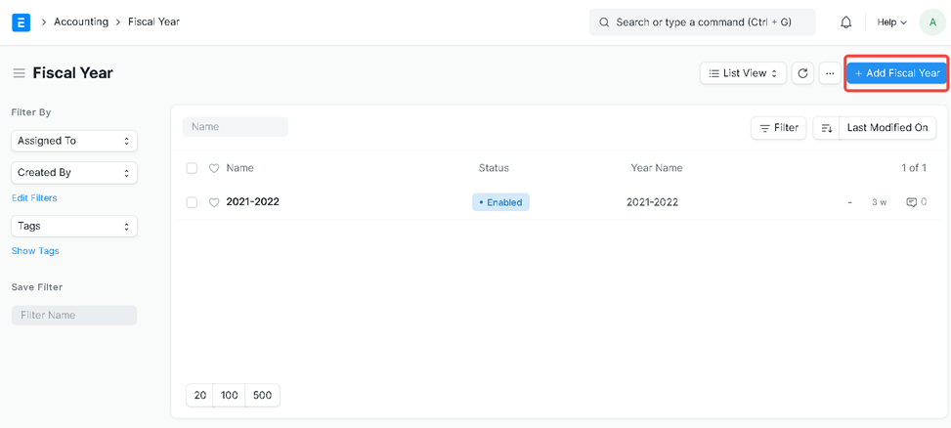Like the 2021-2022 row heart icon
This screenshot has height=428, width=951.
coord(214,202)
